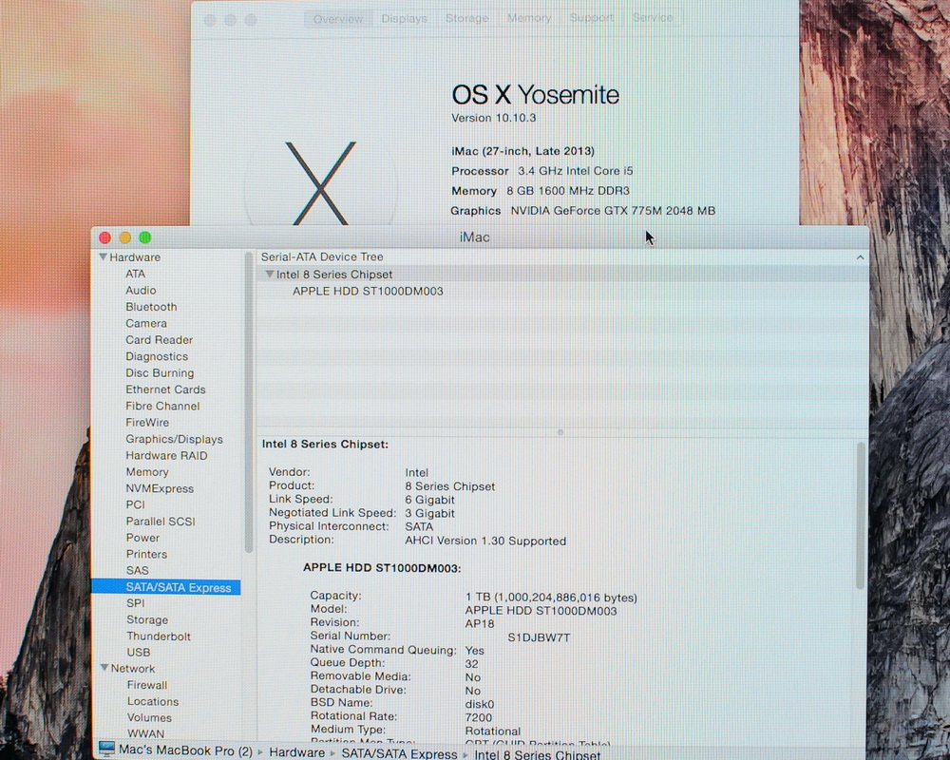Viewport: 950px width, 760px height.
Task: Show PCI hardware info
Action: [135, 504]
